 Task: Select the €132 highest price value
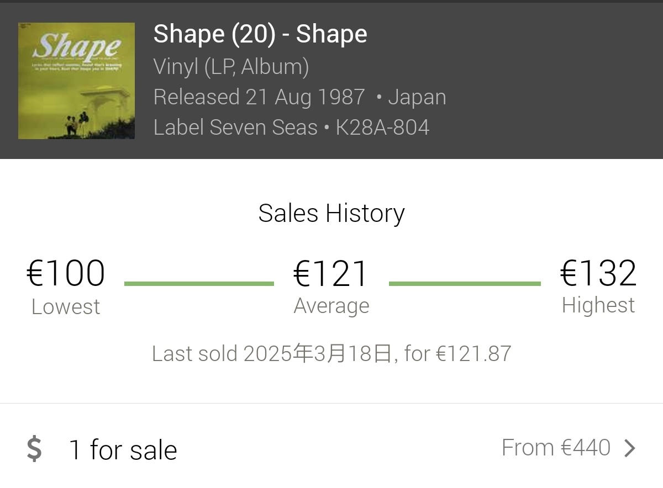[x=598, y=273]
